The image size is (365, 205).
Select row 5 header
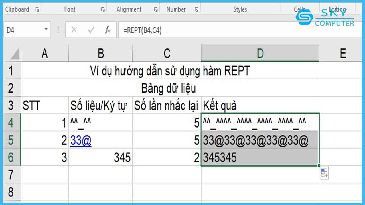click(x=12, y=140)
